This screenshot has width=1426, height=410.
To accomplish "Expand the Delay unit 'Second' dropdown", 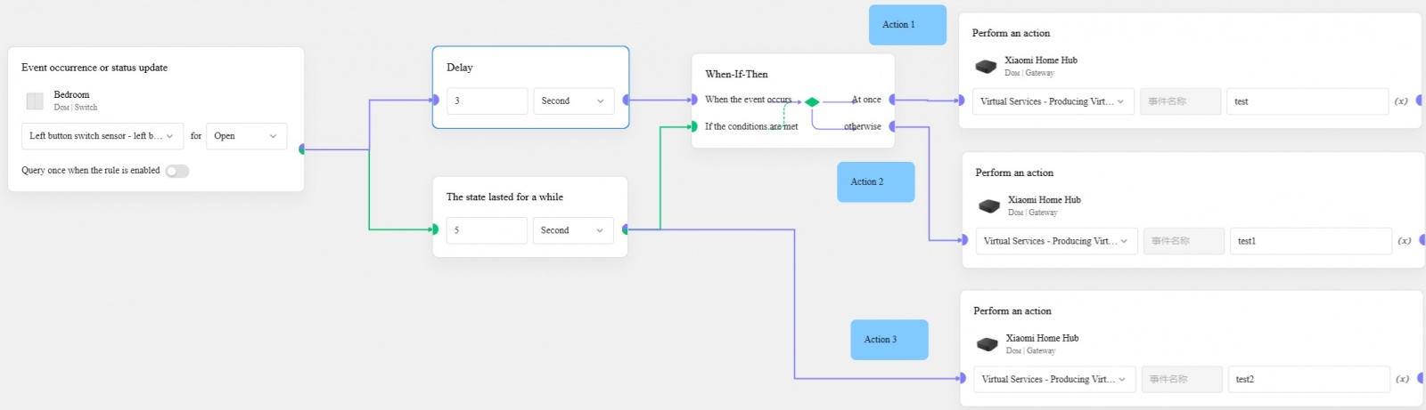I will 574,101.
